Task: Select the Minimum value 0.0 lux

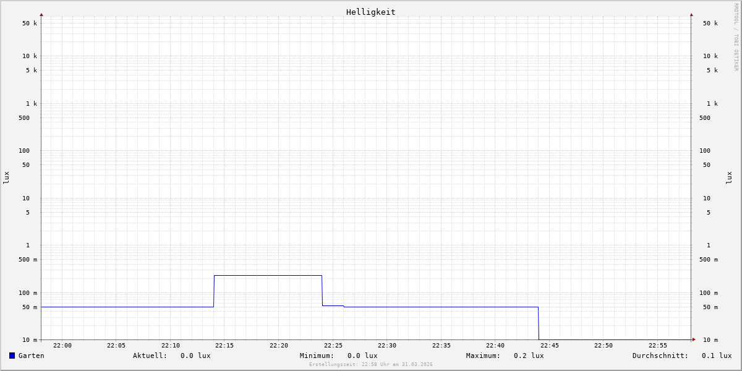Action: [x=362, y=356]
